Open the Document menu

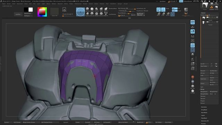(20, 4)
